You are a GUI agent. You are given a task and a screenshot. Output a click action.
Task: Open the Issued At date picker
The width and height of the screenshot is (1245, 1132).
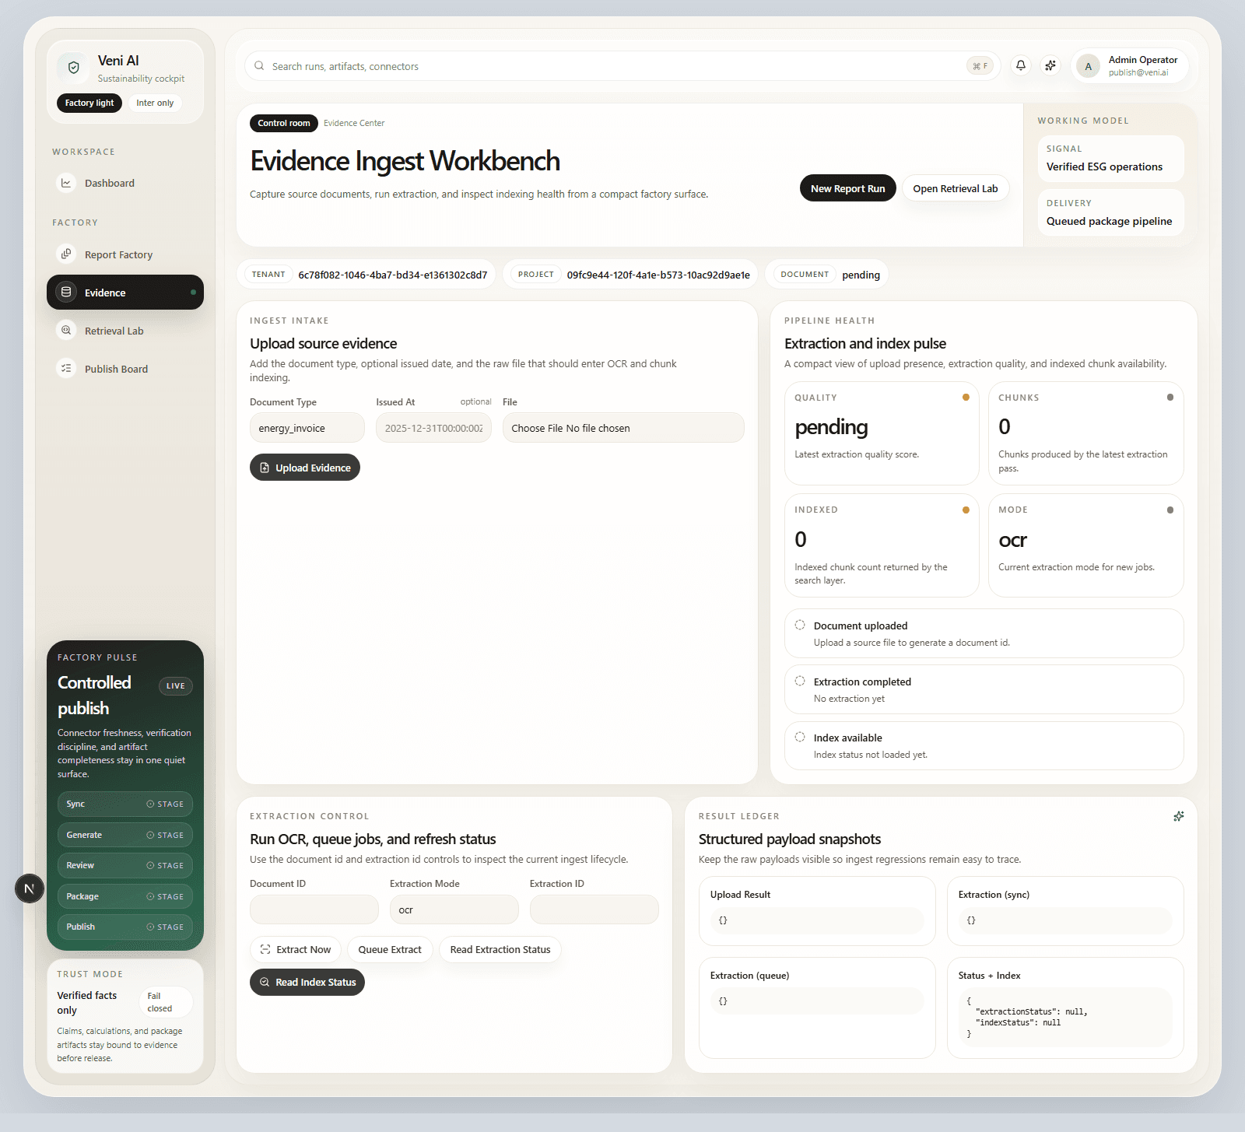(x=433, y=428)
